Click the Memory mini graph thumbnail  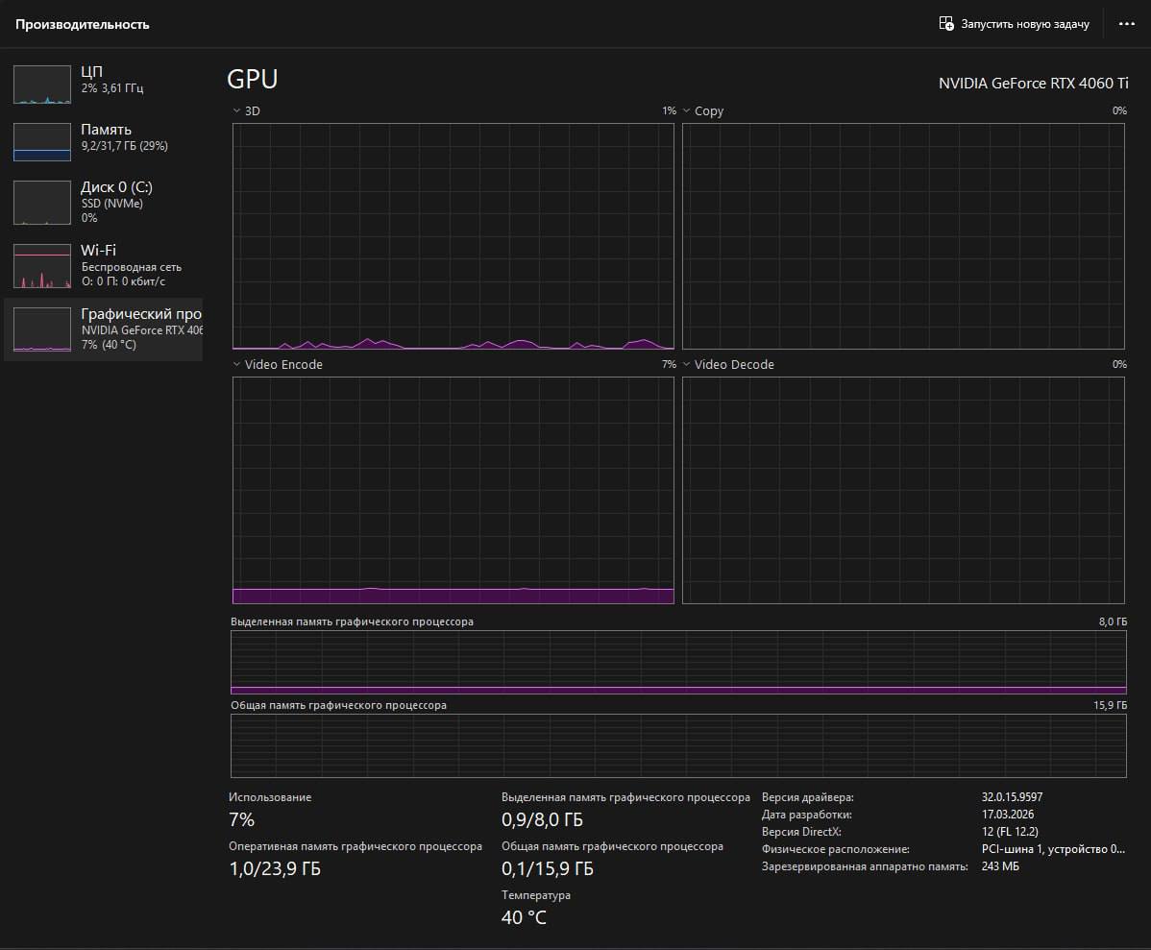pyautogui.click(x=42, y=142)
